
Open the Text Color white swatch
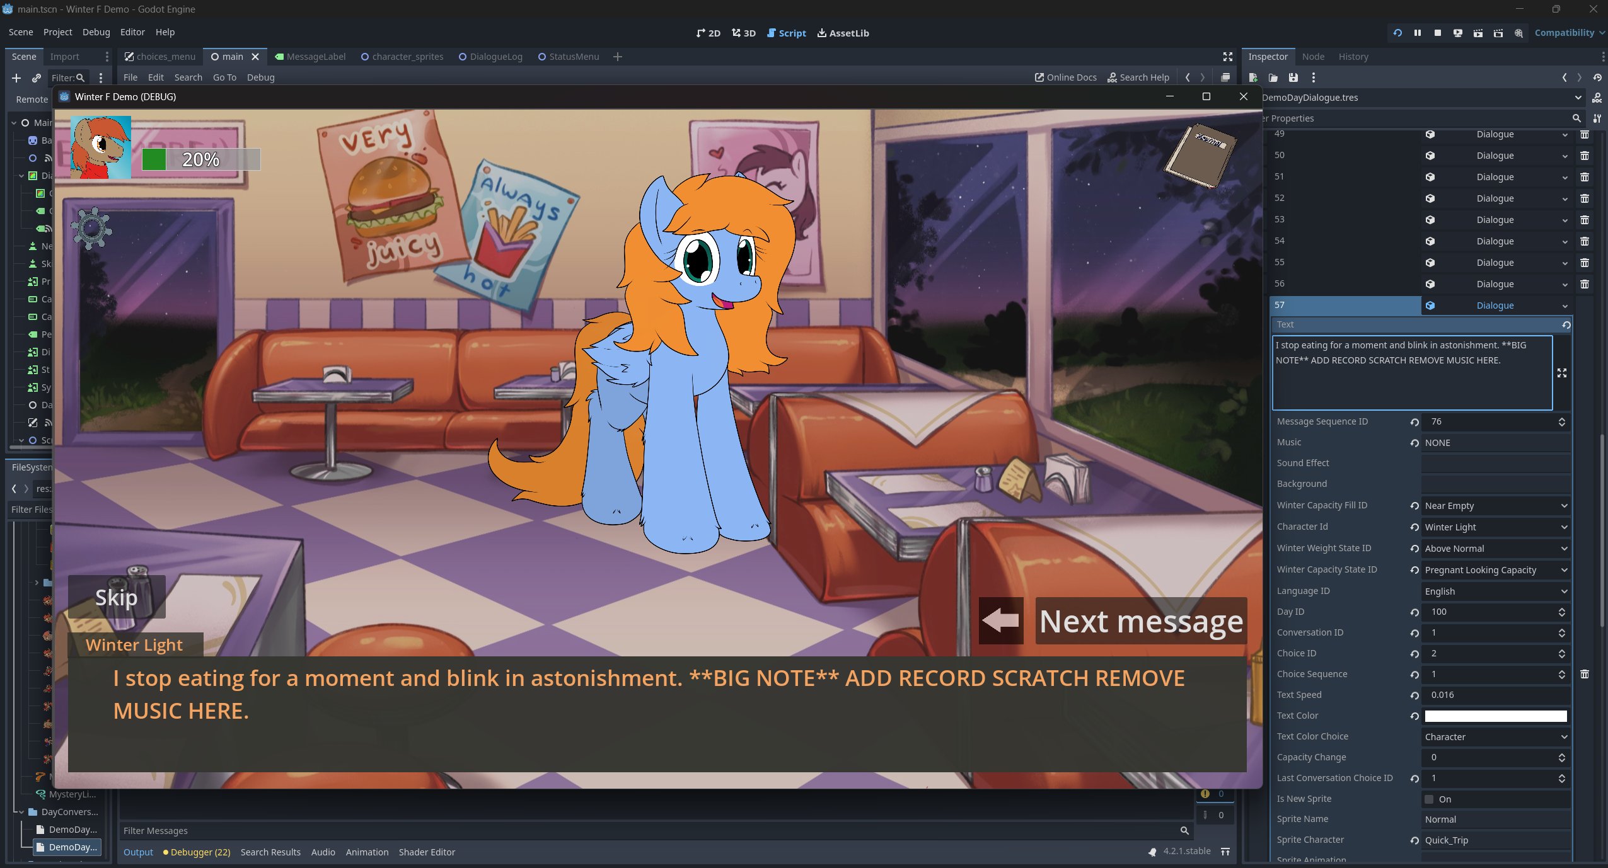coord(1495,716)
